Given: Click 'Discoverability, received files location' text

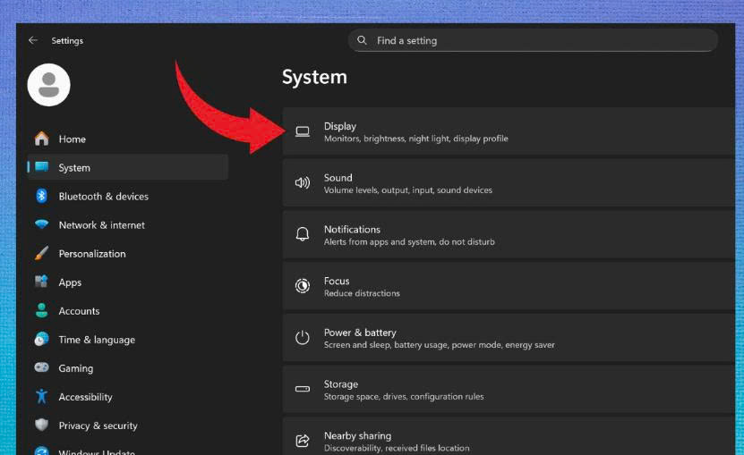Looking at the screenshot, I should pos(397,448).
